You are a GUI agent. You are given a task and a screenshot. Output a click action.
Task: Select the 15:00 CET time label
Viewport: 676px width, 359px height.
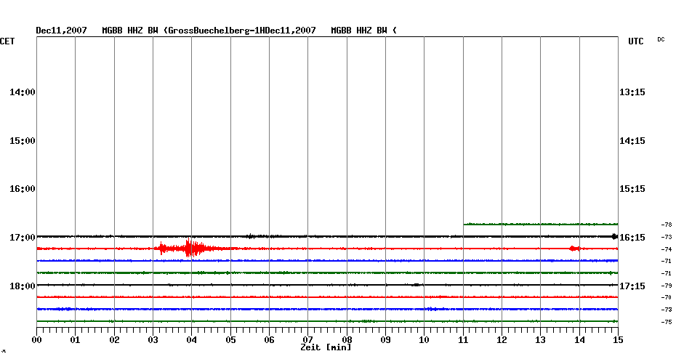23,141
